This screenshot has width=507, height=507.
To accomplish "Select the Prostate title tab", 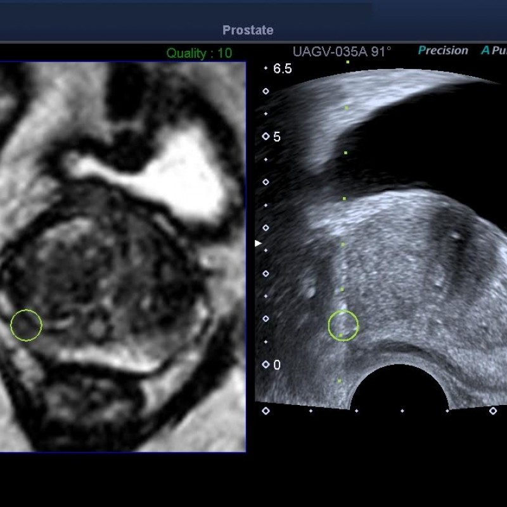I will coord(248,30).
